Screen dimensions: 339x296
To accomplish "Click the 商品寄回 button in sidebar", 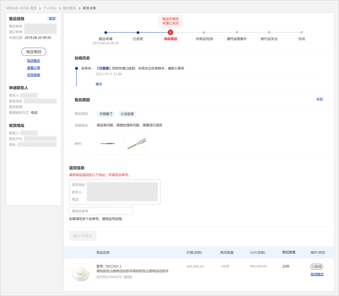I will (34, 52).
